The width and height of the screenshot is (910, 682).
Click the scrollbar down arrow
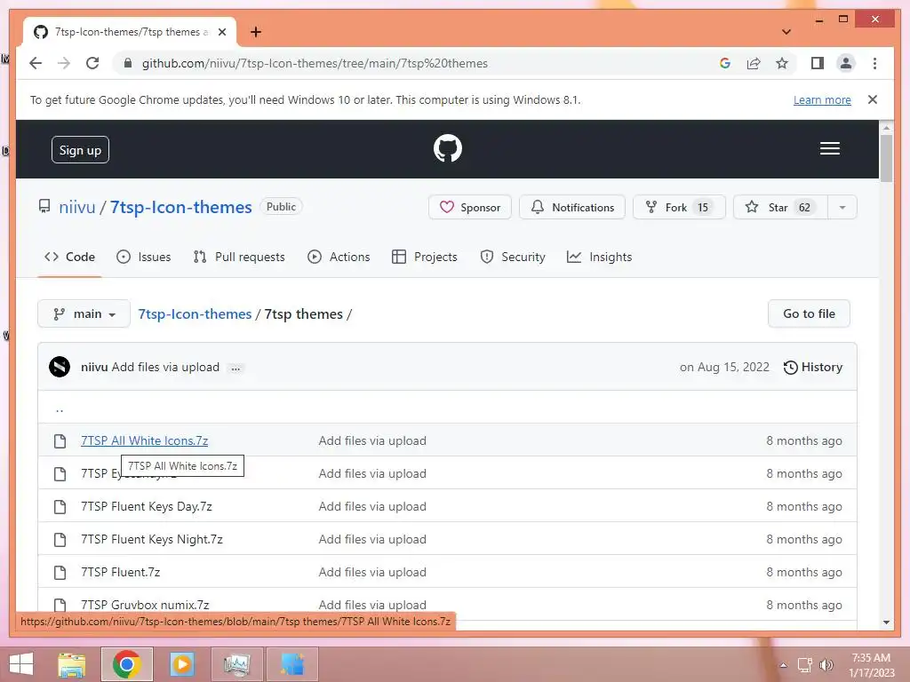(x=886, y=623)
